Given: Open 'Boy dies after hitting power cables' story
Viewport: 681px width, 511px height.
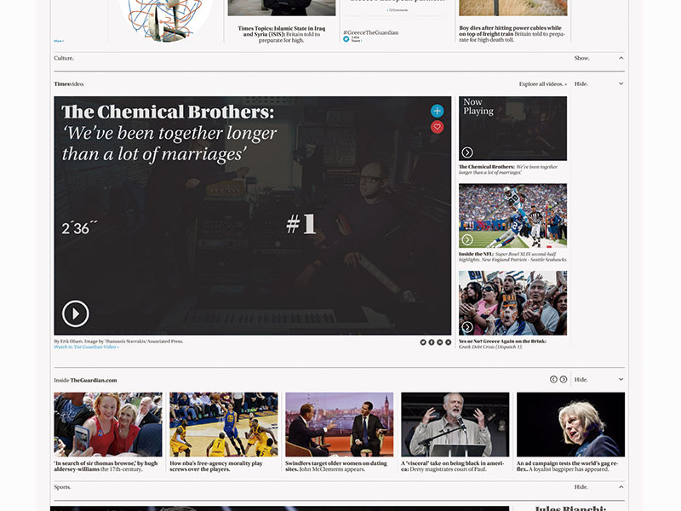Looking at the screenshot, I should (x=513, y=33).
